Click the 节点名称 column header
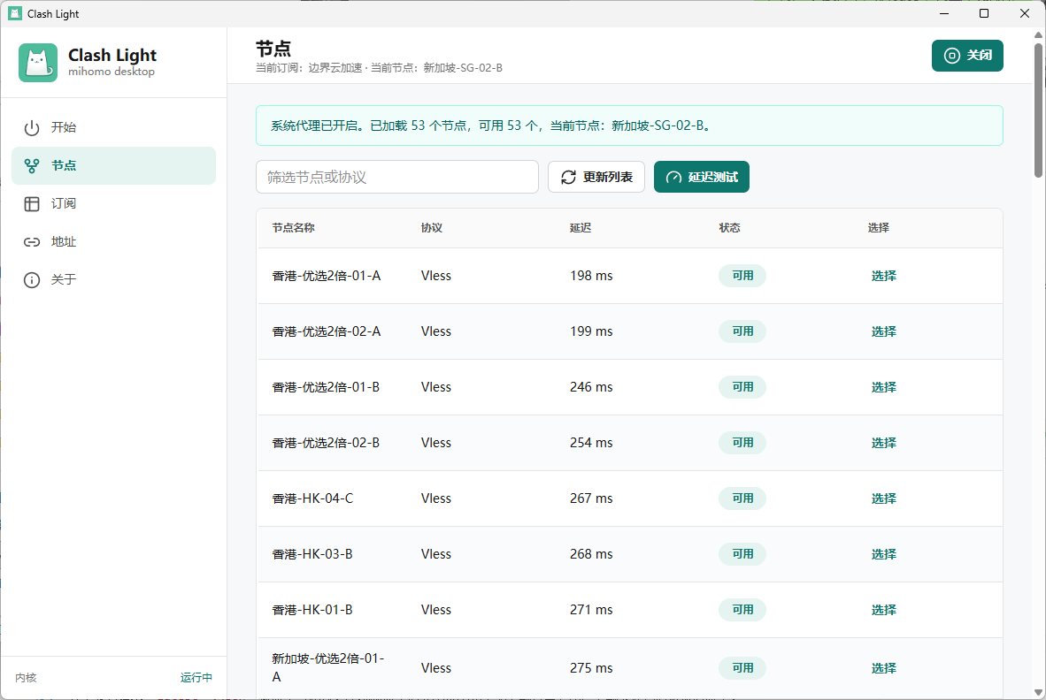The image size is (1046, 700). (293, 228)
